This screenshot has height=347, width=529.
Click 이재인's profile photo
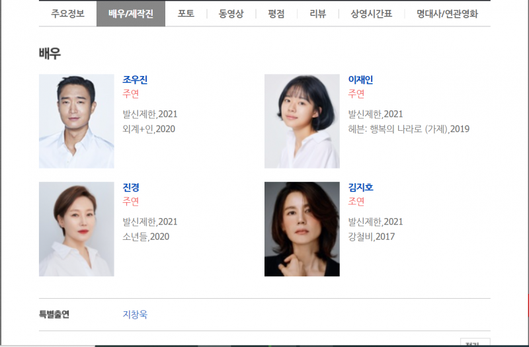[302, 121]
